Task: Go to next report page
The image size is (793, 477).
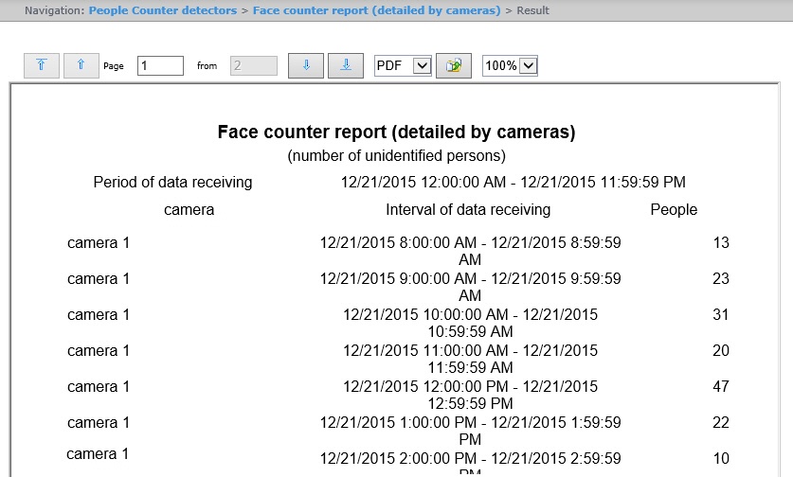Action: coord(306,66)
